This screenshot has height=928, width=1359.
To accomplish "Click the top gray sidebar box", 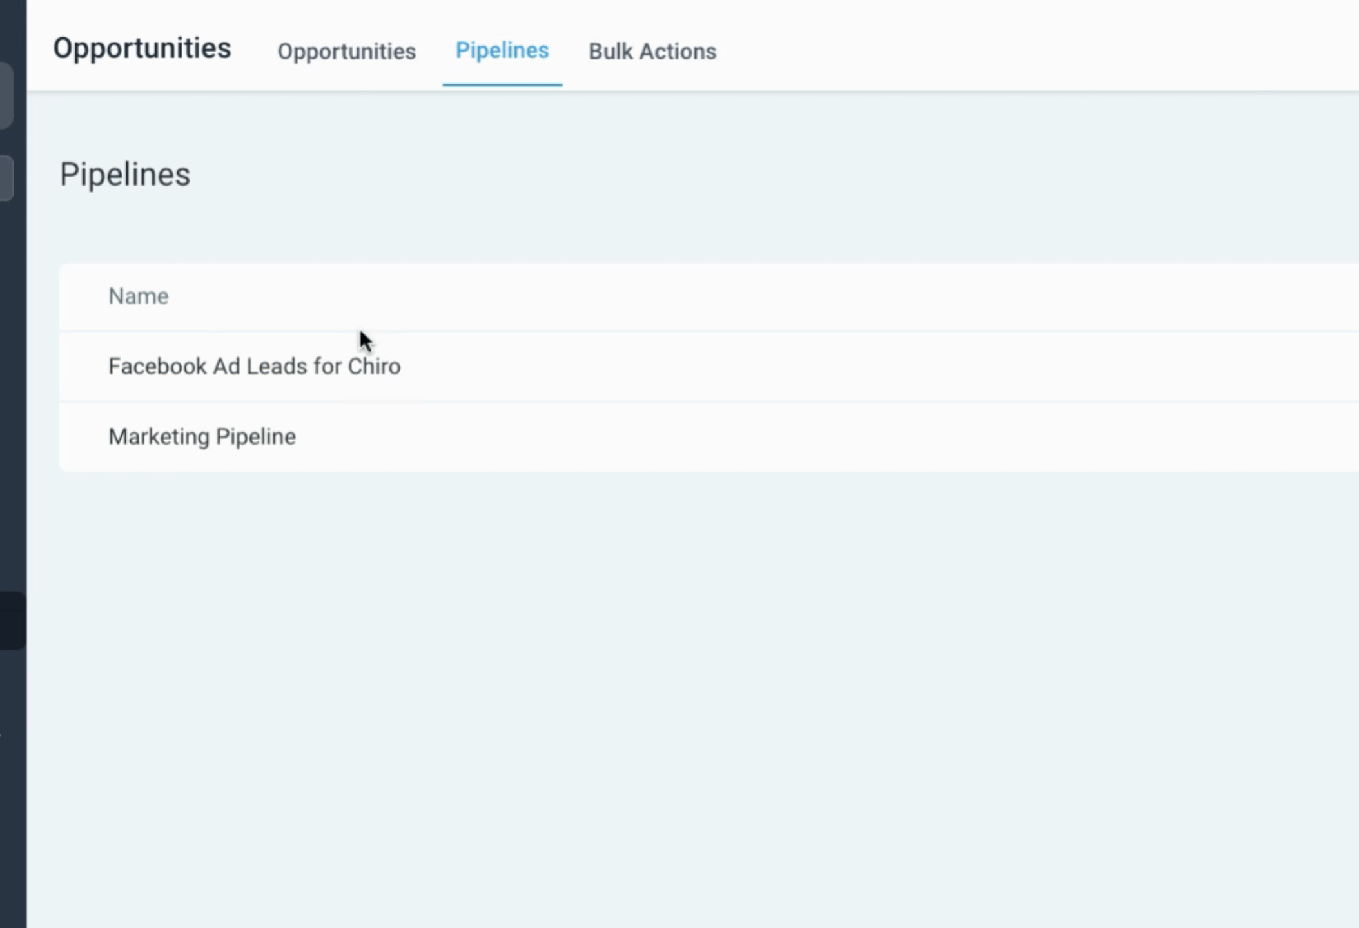I will (5, 95).
